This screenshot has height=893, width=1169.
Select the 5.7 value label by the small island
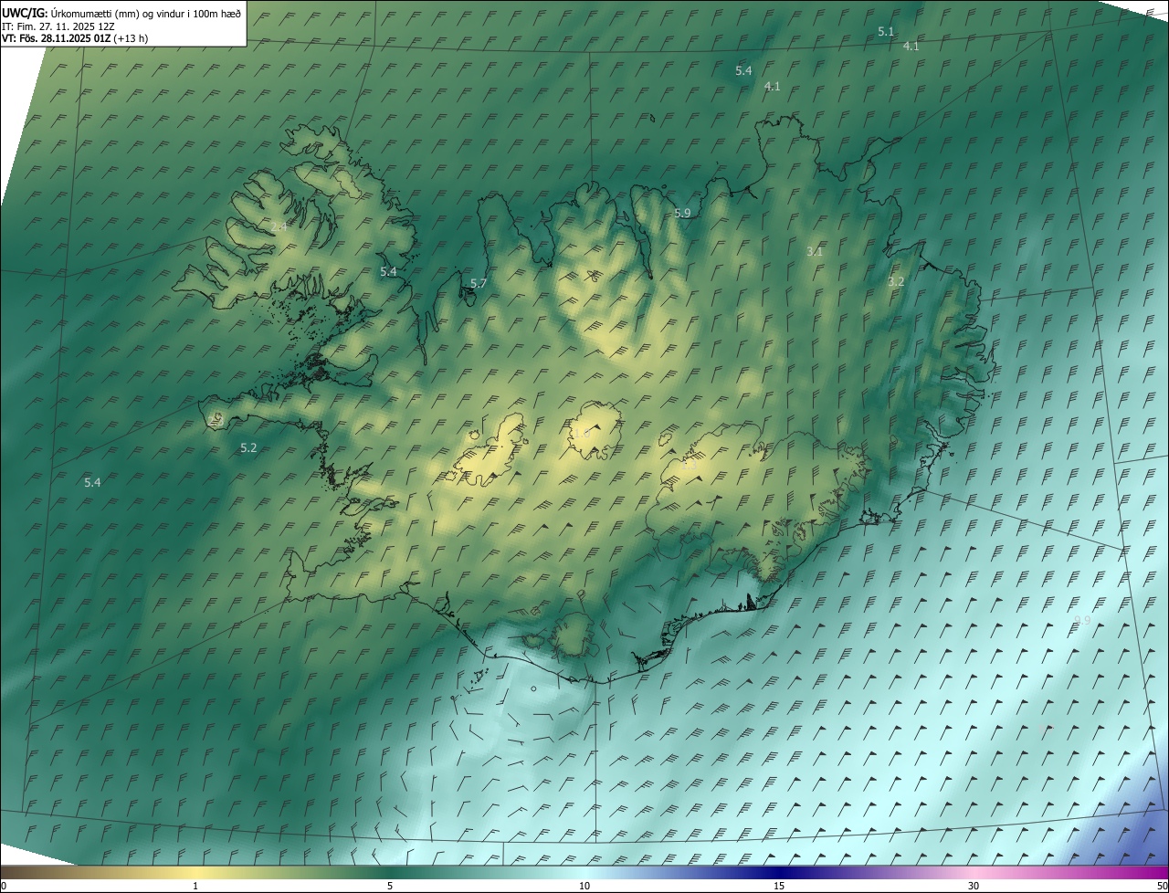(x=479, y=284)
